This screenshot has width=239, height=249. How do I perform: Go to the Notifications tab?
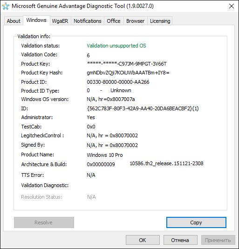(88, 21)
